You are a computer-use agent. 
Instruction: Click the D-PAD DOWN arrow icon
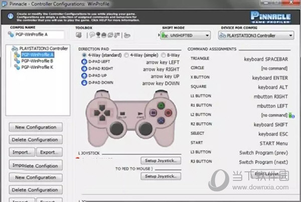84,82
